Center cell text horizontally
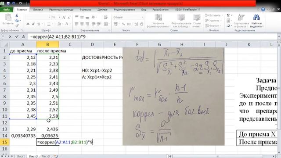281x158 pixels. pos(82,24)
